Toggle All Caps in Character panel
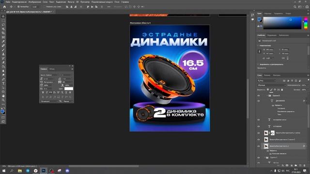Screen dimensions: 310x174 coord(50,92)
